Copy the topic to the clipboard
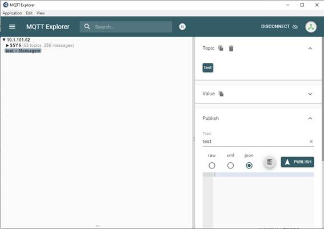The height and width of the screenshot is (229, 324). click(x=221, y=48)
